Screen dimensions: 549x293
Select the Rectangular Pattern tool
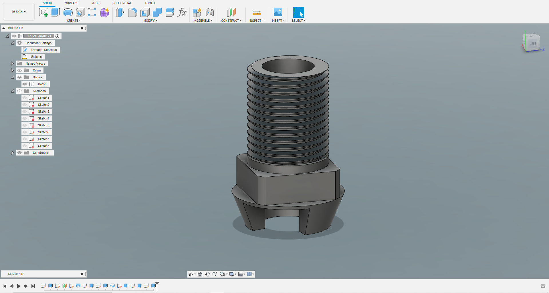(92, 12)
